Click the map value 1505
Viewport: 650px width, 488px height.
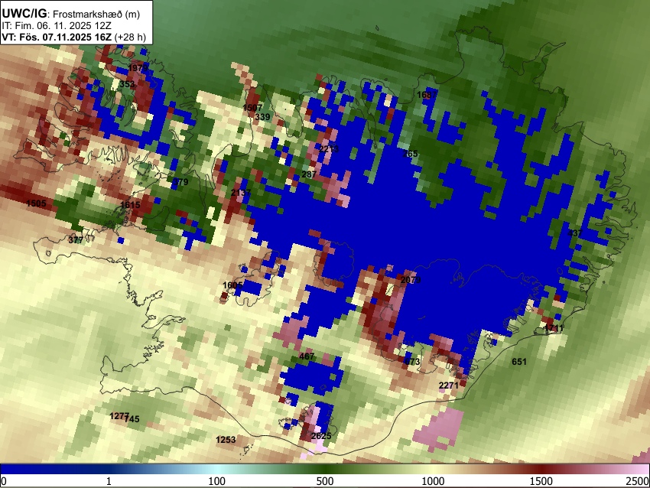point(36,203)
